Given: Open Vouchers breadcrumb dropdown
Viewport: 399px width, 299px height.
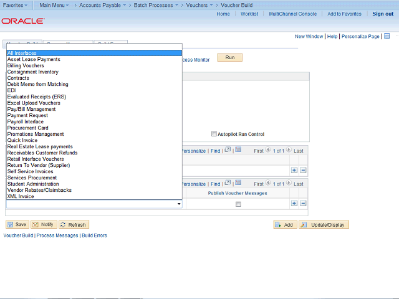Looking at the screenshot, I should click(x=199, y=5).
